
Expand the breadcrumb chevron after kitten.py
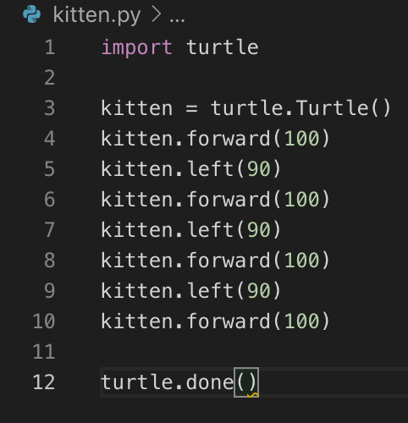point(156,14)
